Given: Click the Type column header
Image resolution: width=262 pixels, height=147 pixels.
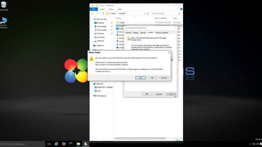Looking at the screenshot, I should coord(175,18).
